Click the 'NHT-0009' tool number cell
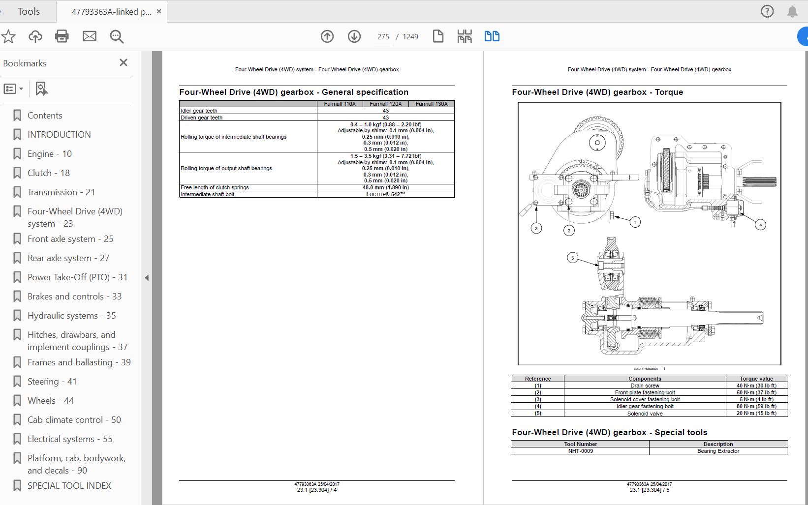This screenshot has width=808, height=505. (x=581, y=451)
